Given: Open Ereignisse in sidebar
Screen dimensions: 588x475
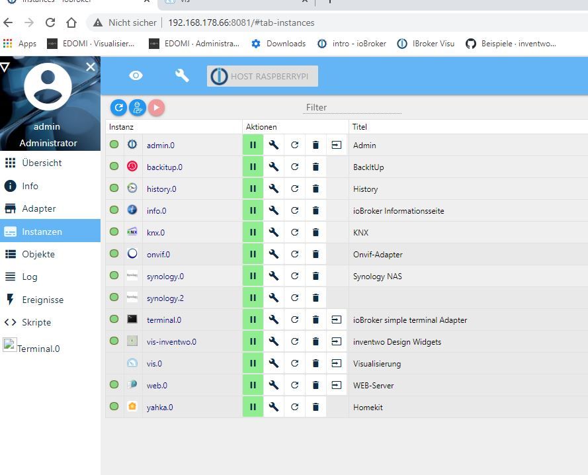Looking at the screenshot, I should 50,300.
